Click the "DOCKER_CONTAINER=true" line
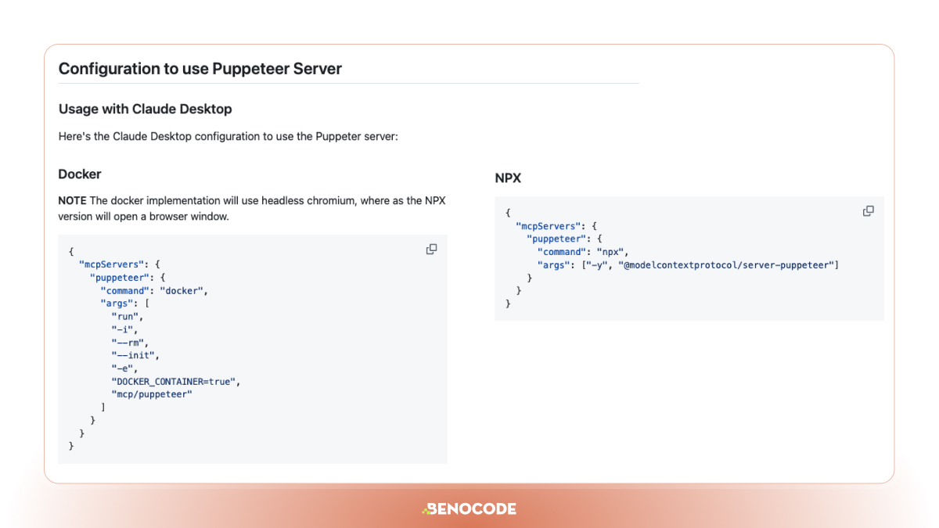Screen dimensions: 939x528 click(x=176, y=382)
